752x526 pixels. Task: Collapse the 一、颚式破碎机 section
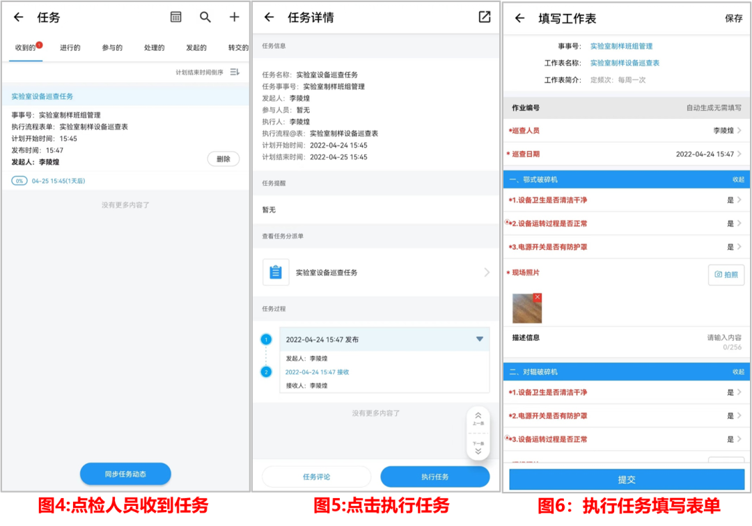(738, 180)
